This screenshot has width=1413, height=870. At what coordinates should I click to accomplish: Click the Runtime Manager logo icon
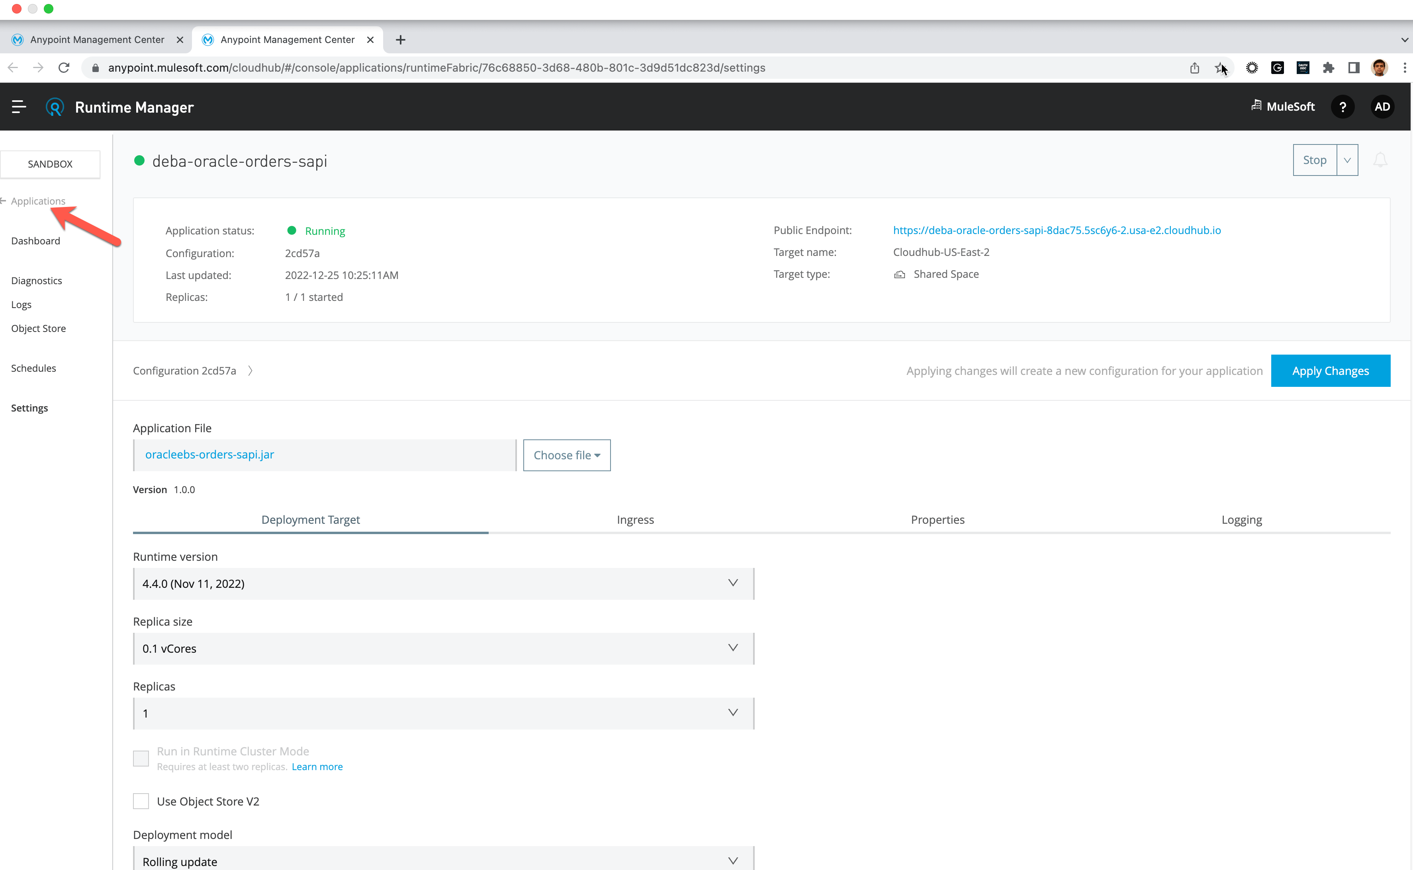[55, 107]
